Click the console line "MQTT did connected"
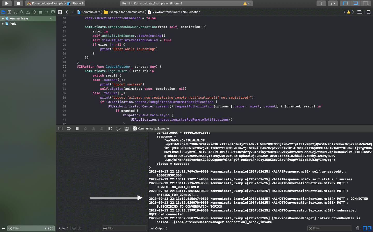The image size is (373, 232). [166, 214]
